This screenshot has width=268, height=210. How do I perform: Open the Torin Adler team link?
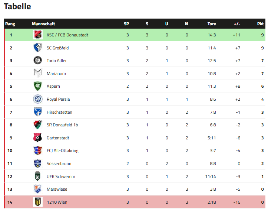coord(57,61)
